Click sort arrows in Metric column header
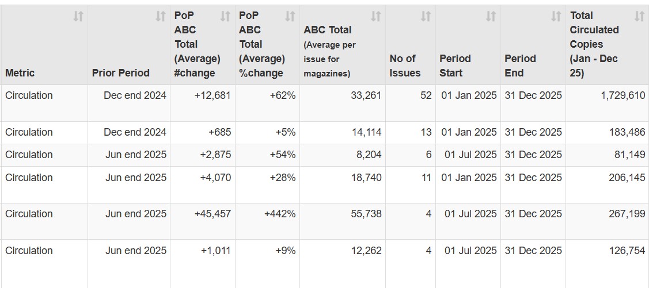 [78, 17]
